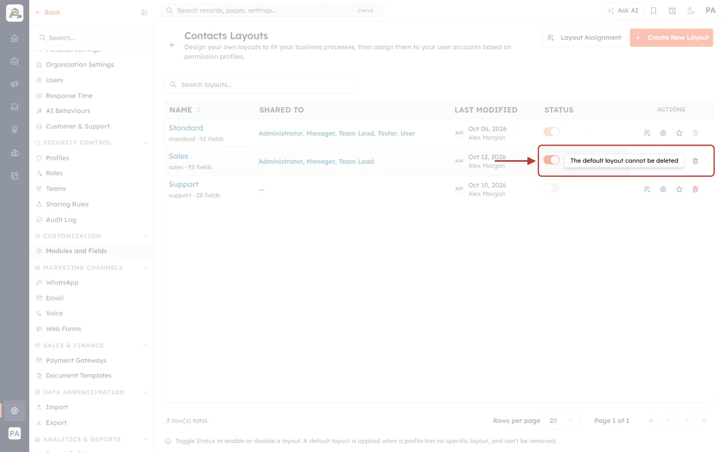Collapse the Security Control section

click(145, 143)
